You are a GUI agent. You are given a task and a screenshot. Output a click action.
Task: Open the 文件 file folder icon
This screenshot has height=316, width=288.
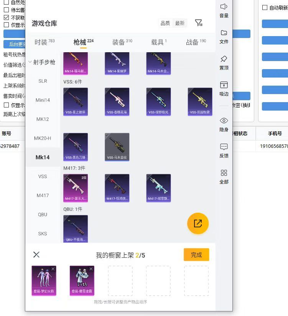pos(224,33)
